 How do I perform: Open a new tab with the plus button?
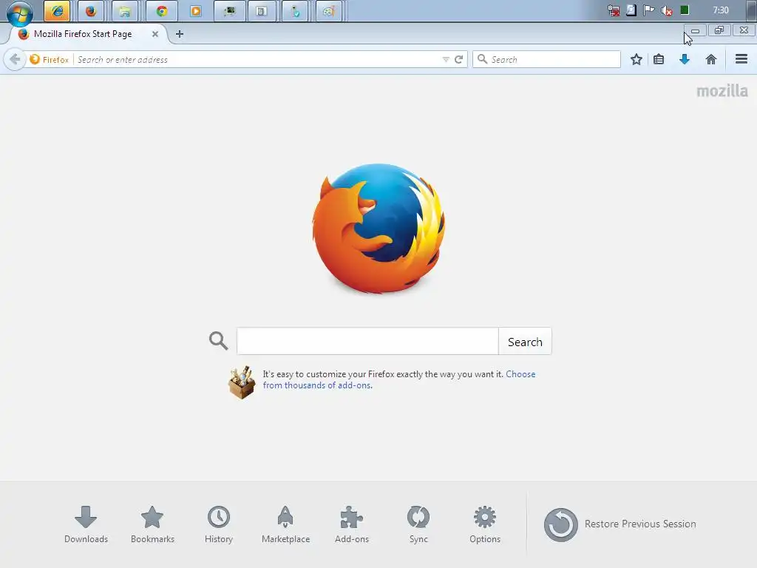[x=179, y=34]
